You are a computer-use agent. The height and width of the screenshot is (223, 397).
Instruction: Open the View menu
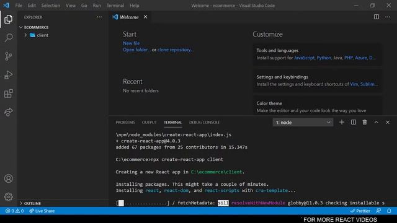(x=71, y=6)
